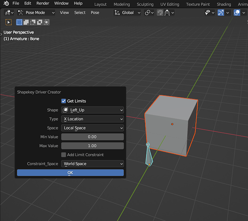The image size is (248, 221).
Task: Switch to the Sculpting workspace tab
Action: tap(145, 4)
